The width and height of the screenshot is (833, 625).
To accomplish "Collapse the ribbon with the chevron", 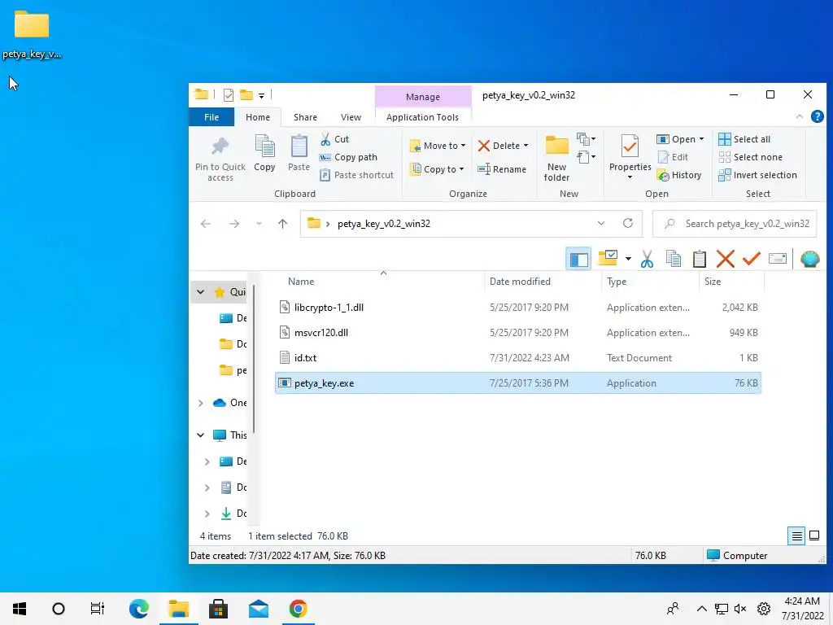I will click(799, 117).
